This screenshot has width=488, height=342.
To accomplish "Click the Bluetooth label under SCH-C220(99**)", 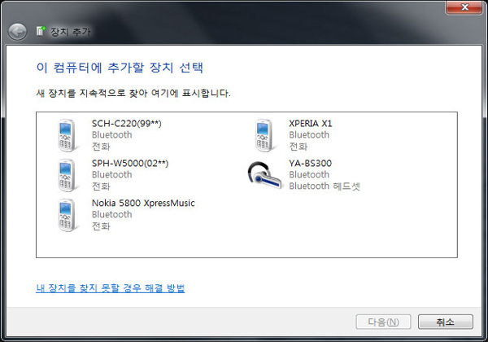I will point(112,135).
